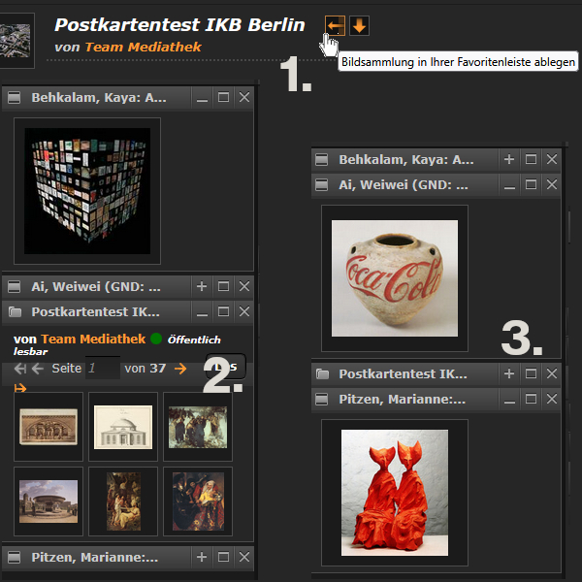Screen dimensions: 582x582
Task: Maximize the expanded Behkalam, Kaya panel
Action: point(223,98)
